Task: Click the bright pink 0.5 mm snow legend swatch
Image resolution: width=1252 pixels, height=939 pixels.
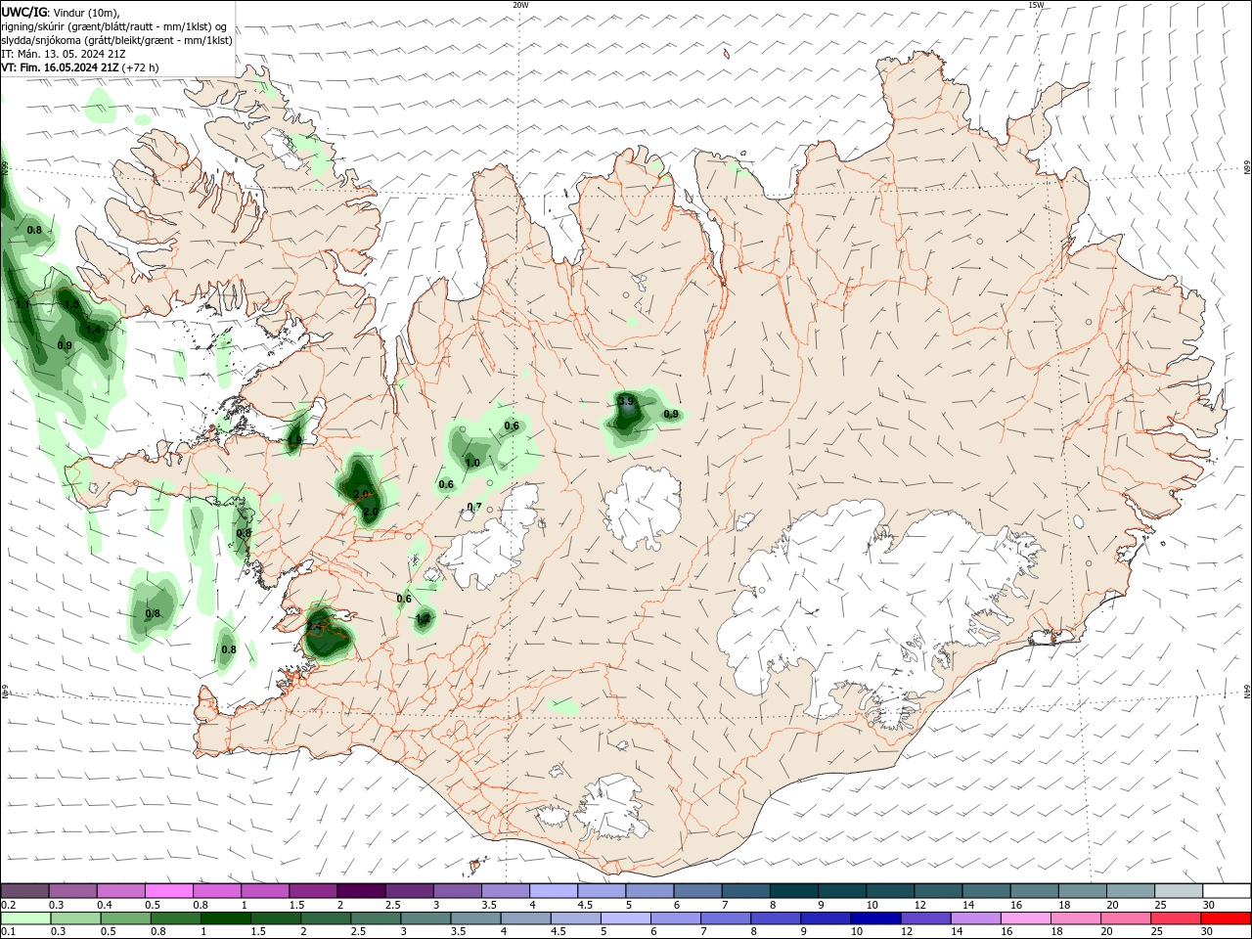Action: pos(169,890)
